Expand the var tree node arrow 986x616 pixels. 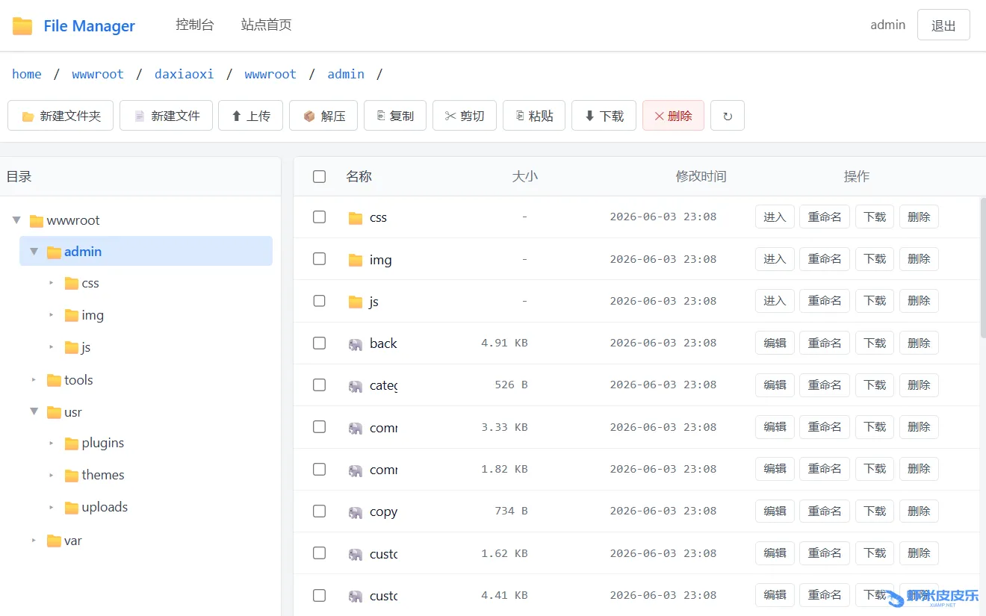coord(34,541)
